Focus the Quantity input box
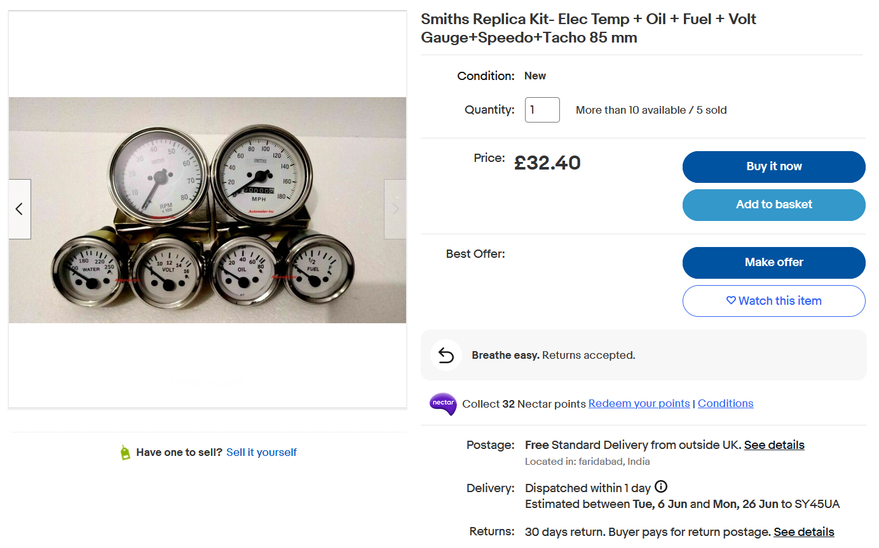This screenshot has height=548, width=879. [x=542, y=110]
